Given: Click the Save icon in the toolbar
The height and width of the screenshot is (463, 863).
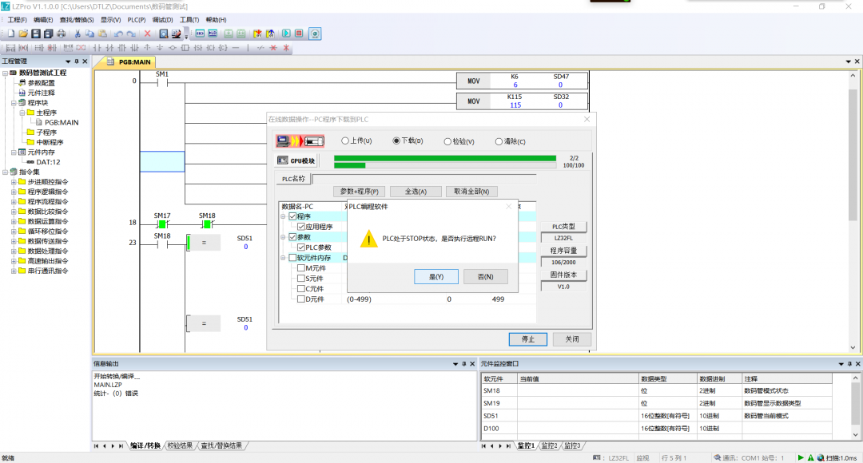Looking at the screenshot, I should pyautogui.click(x=36, y=34).
